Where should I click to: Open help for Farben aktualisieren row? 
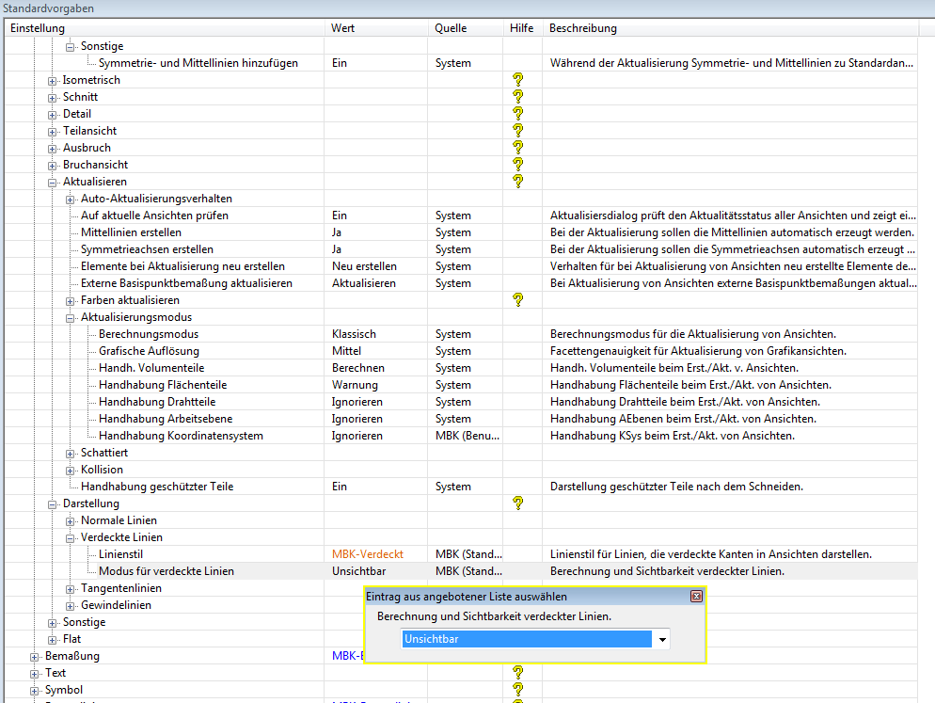[517, 299]
